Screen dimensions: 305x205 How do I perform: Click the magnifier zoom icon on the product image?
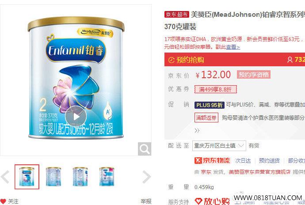[145, 149]
